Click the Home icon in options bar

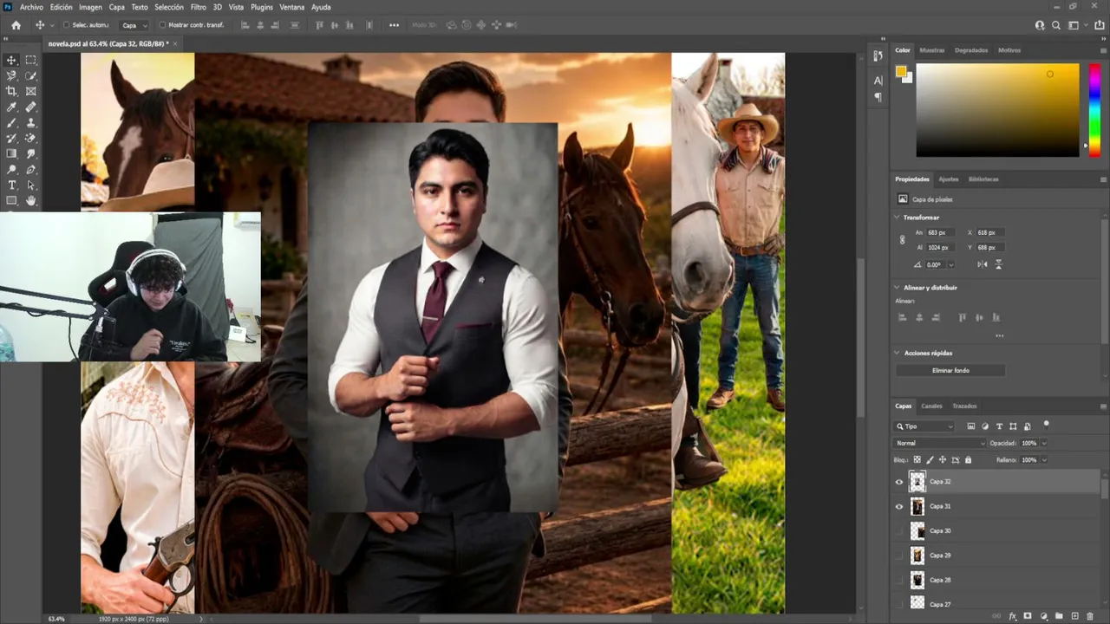[16, 25]
